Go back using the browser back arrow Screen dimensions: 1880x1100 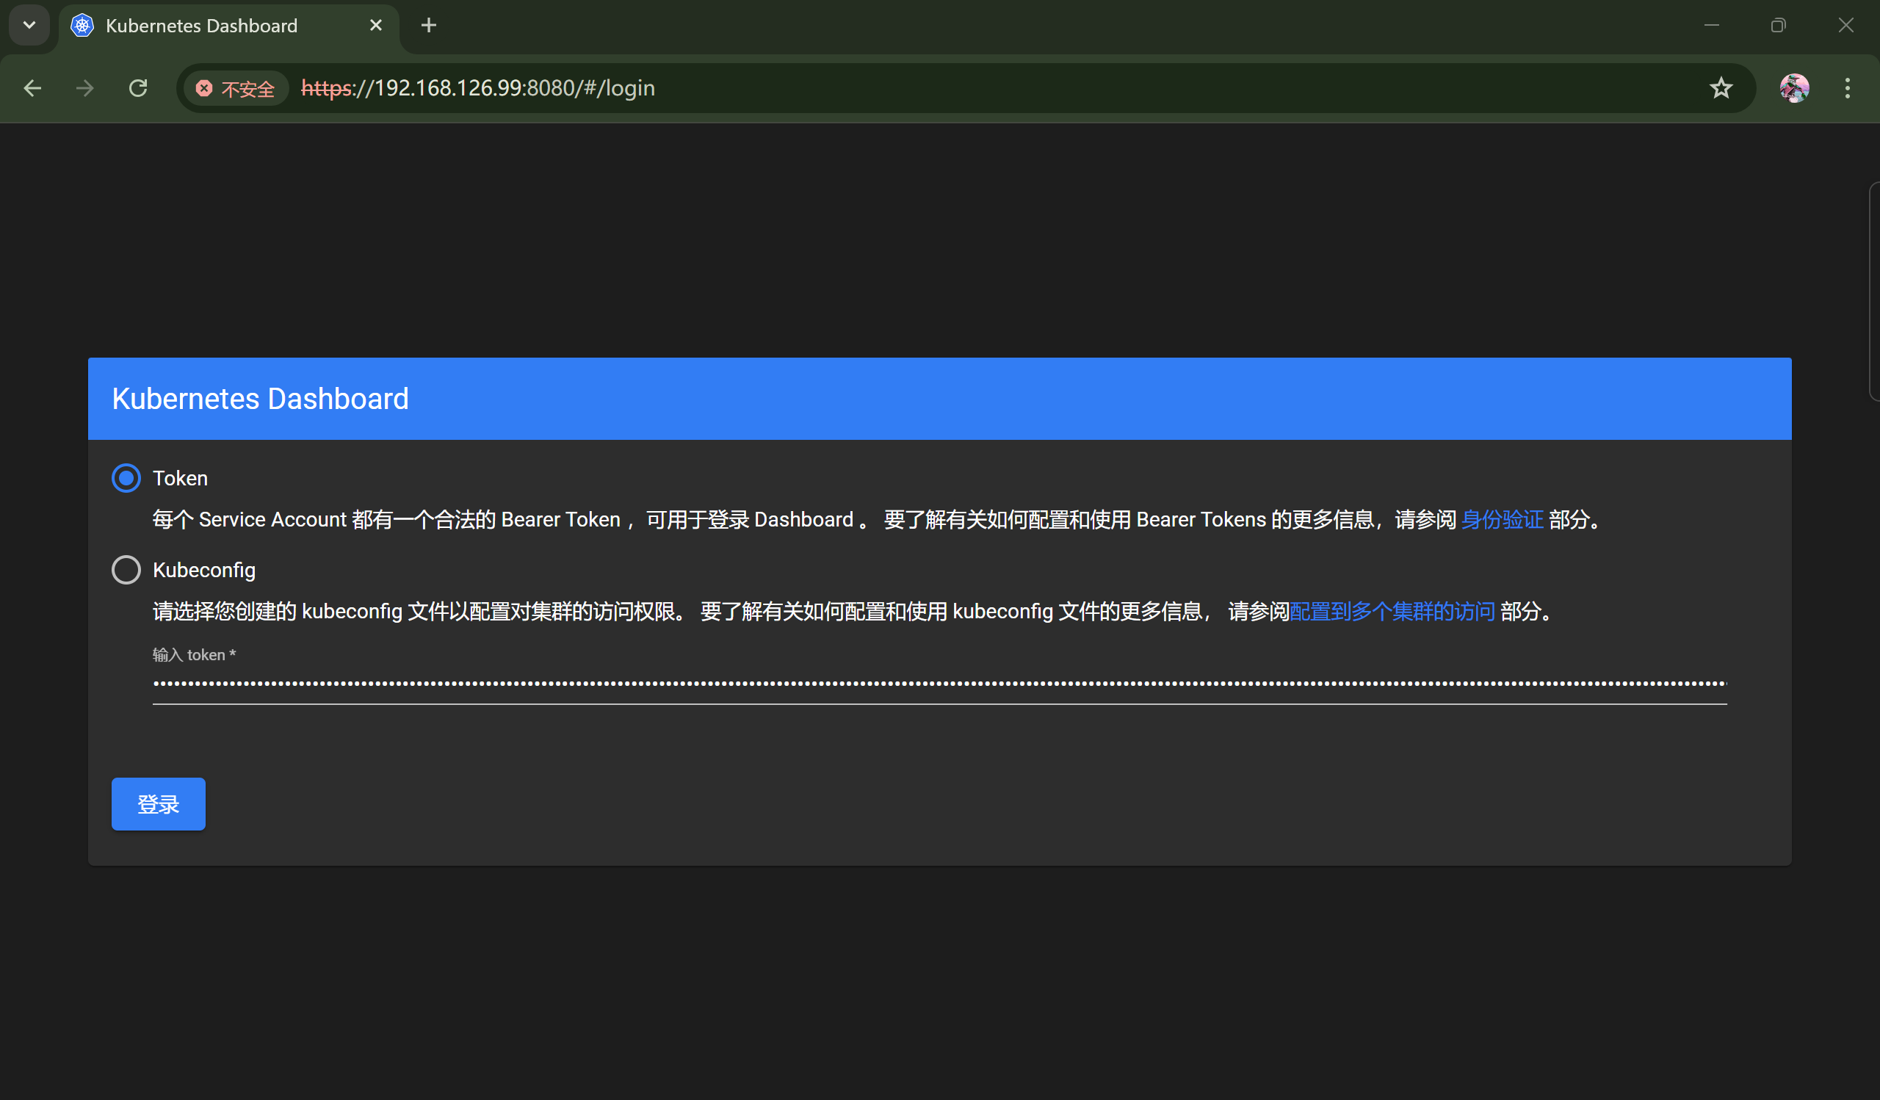point(32,88)
